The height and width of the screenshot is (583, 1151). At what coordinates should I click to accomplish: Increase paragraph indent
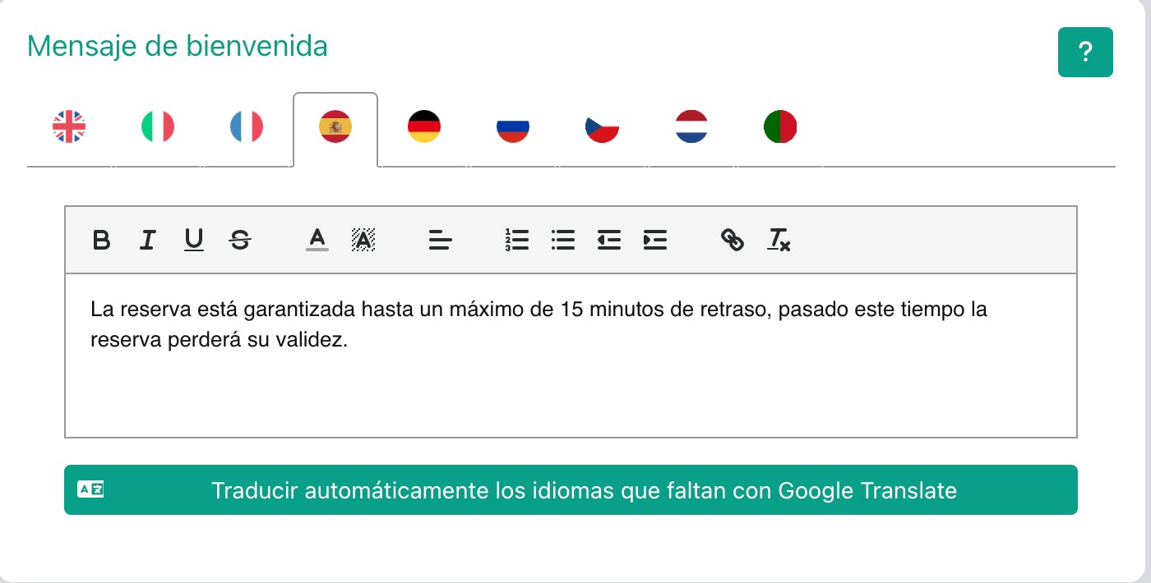[x=654, y=240]
